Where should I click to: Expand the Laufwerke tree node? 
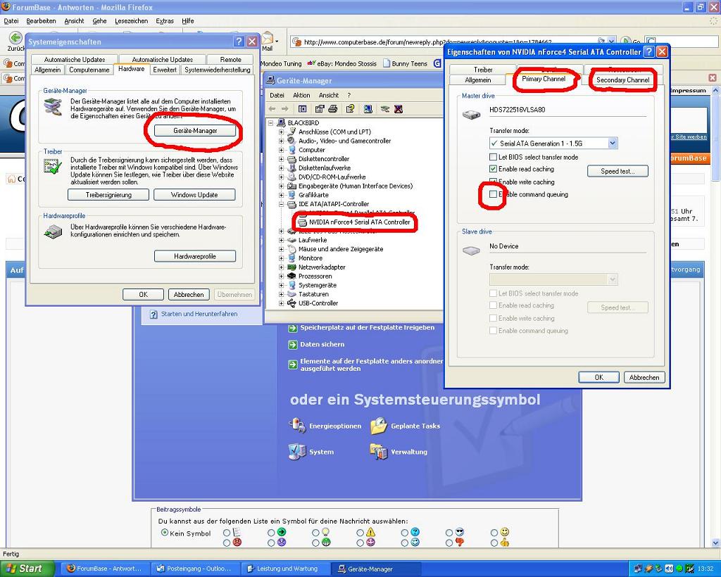pyautogui.click(x=282, y=240)
